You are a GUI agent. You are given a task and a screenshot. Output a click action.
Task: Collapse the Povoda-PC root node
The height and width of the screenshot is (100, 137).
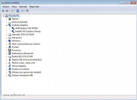coord(3,16)
